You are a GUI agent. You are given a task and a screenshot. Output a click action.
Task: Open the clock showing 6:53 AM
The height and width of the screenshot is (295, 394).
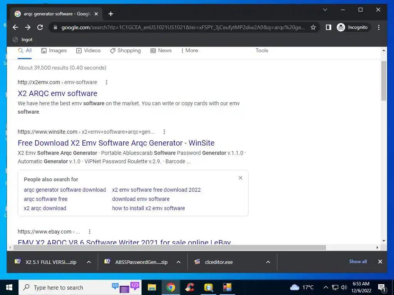click(361, 287)
